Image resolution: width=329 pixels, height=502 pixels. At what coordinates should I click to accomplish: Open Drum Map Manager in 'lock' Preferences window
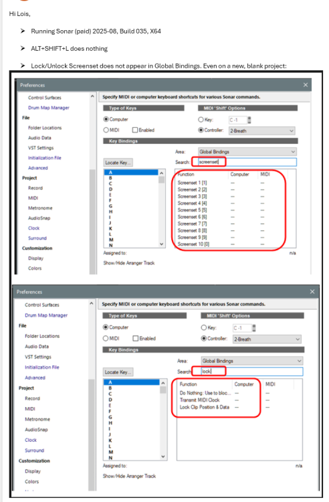(46, 315)
